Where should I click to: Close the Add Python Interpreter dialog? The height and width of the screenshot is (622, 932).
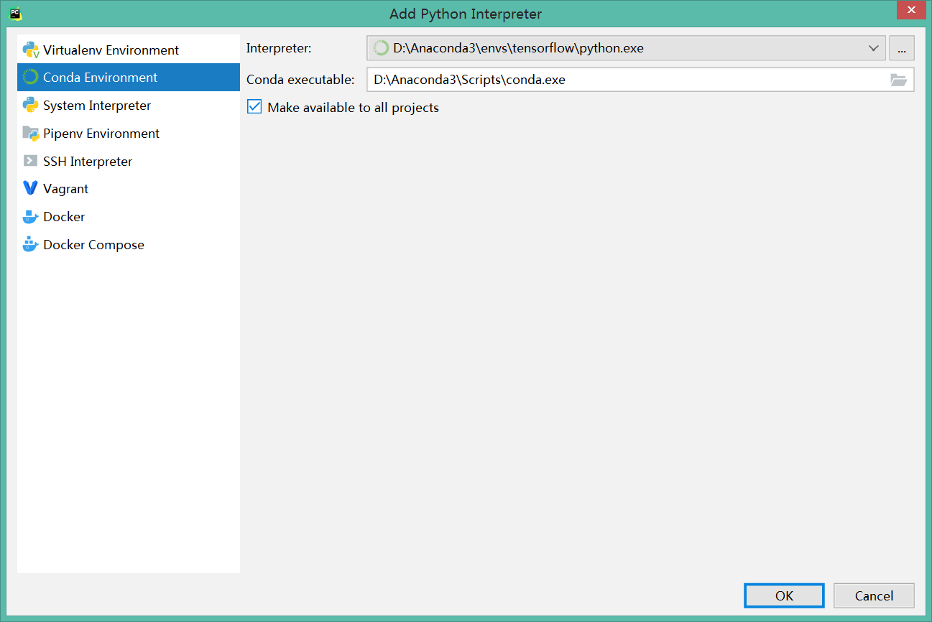910,10
